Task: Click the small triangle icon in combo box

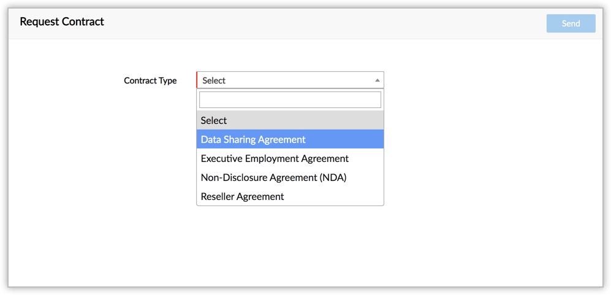Action: coord(377,80)
